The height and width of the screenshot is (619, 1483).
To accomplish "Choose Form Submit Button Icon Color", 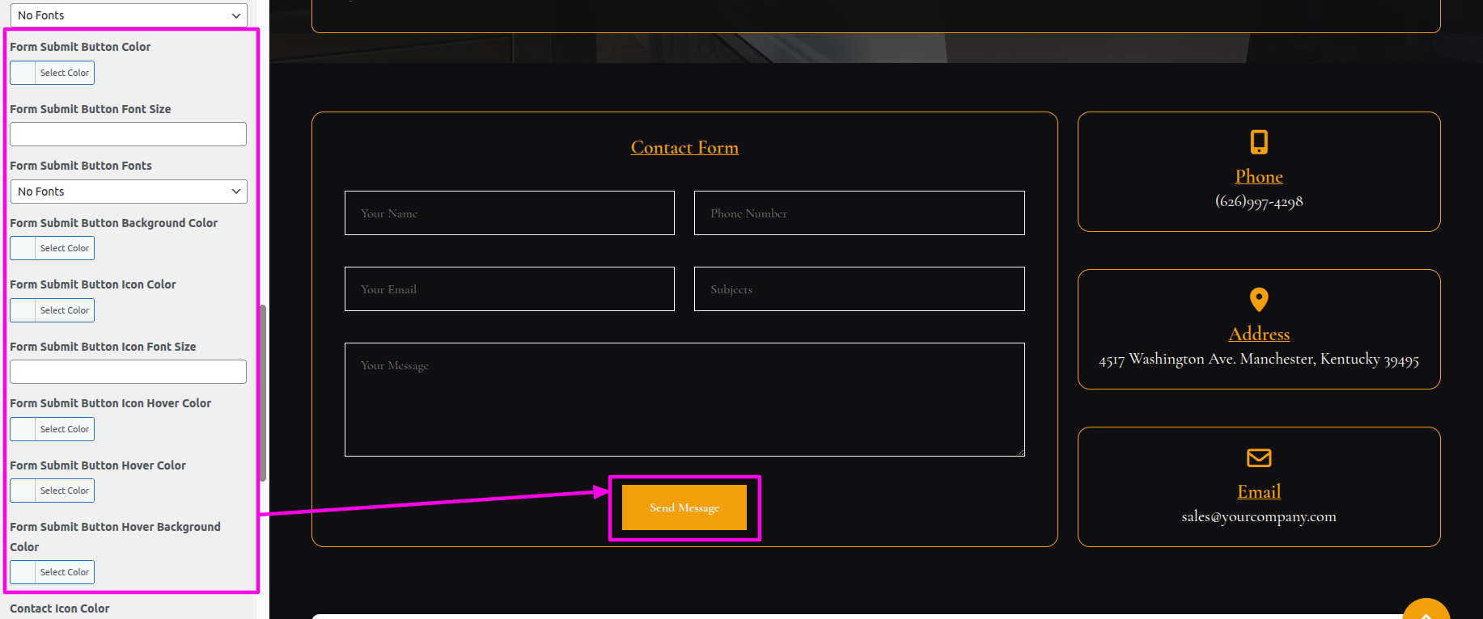I will (53, 310).
